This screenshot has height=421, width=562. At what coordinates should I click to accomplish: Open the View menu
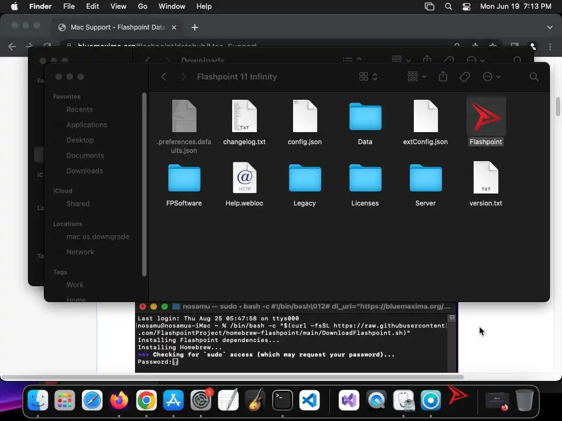click(119, 7)
